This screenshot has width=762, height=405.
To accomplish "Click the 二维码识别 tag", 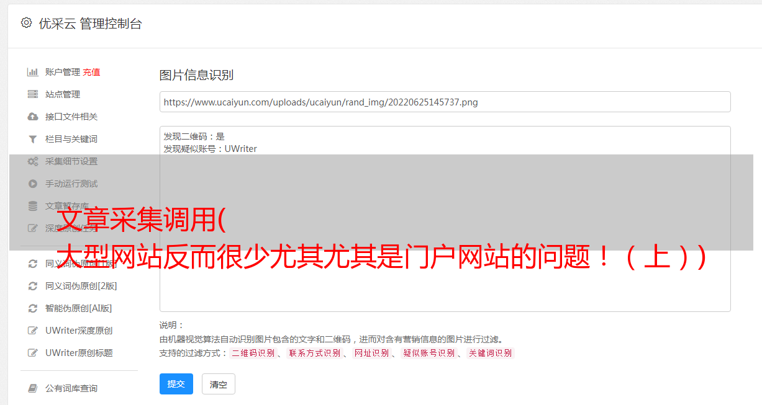I will pyautogui.click(x=253, y=353).
